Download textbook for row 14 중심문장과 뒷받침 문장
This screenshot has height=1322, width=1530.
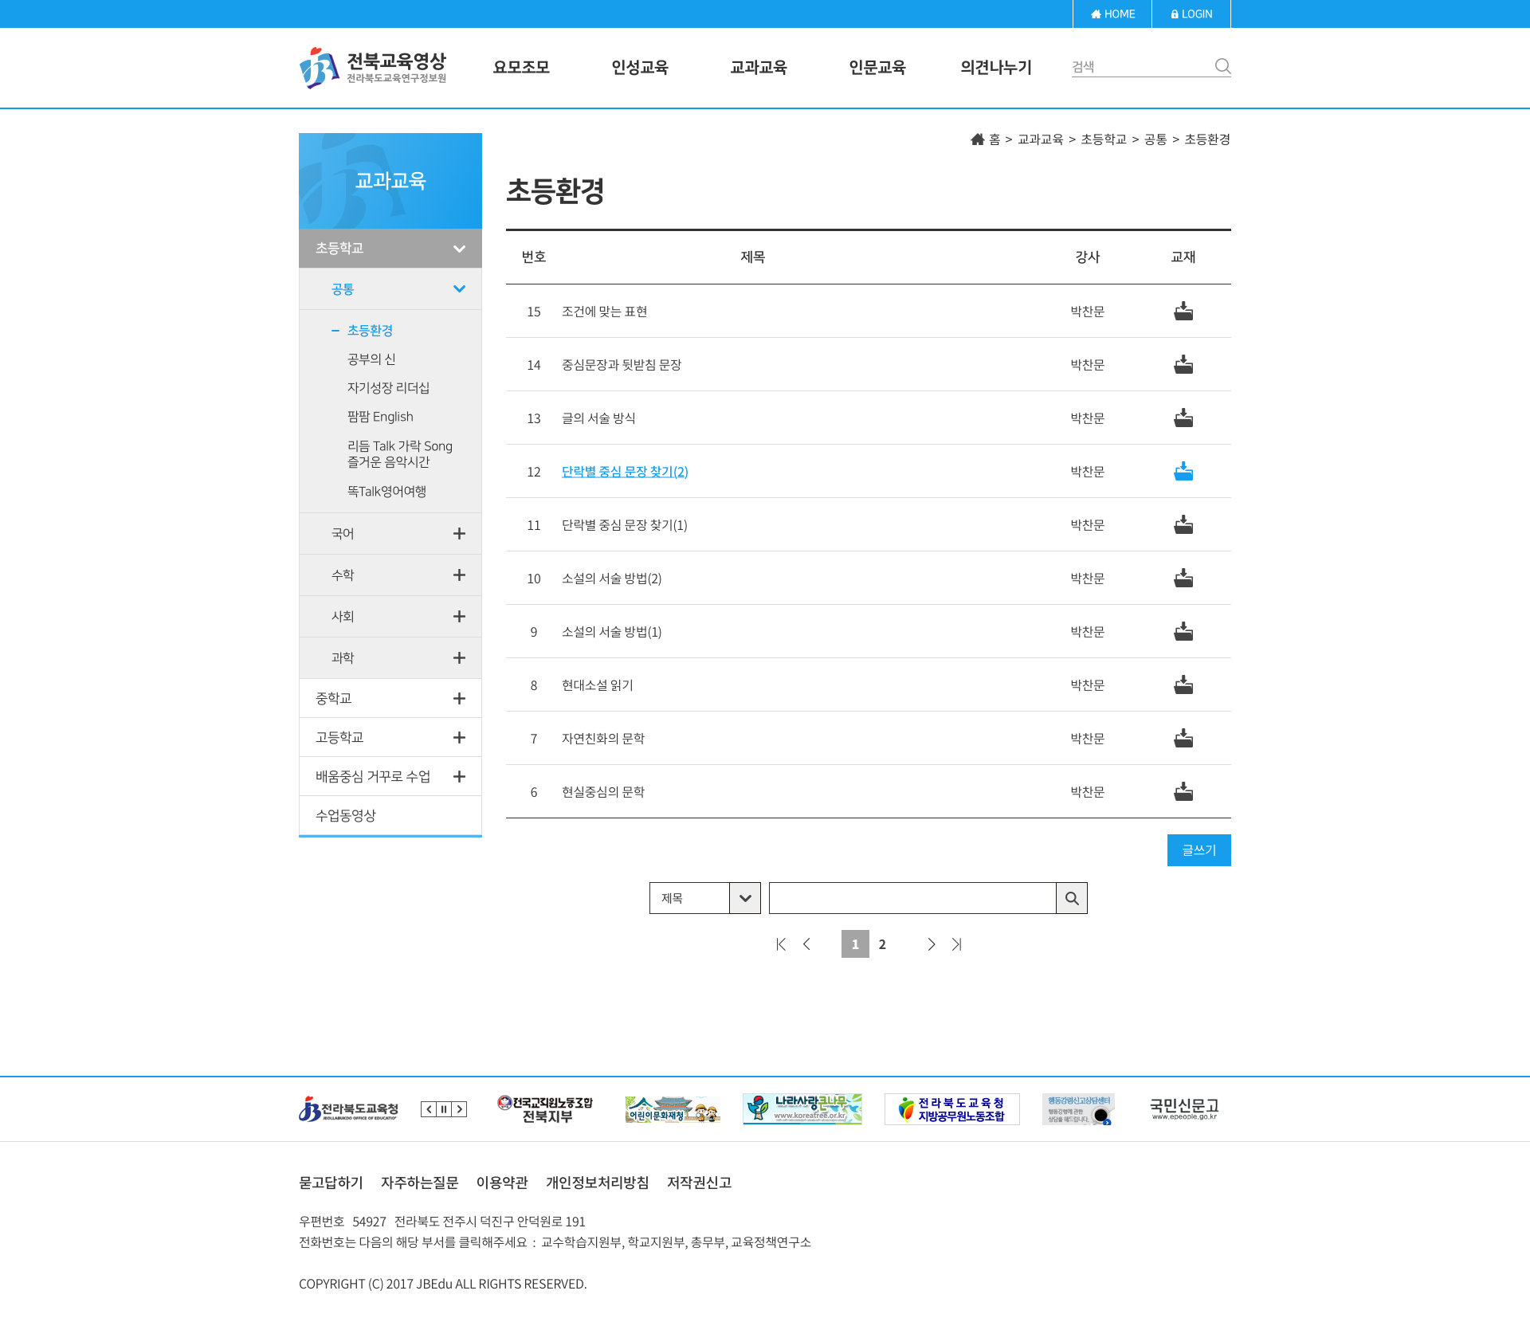1183,364
